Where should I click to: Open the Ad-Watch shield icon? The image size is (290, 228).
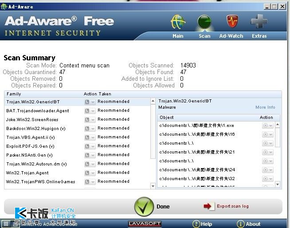click(232, 22)
